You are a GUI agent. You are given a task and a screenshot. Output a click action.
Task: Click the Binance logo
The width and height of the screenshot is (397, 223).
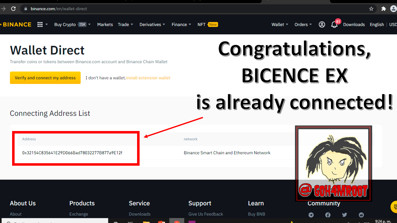(x=16, y=24)
